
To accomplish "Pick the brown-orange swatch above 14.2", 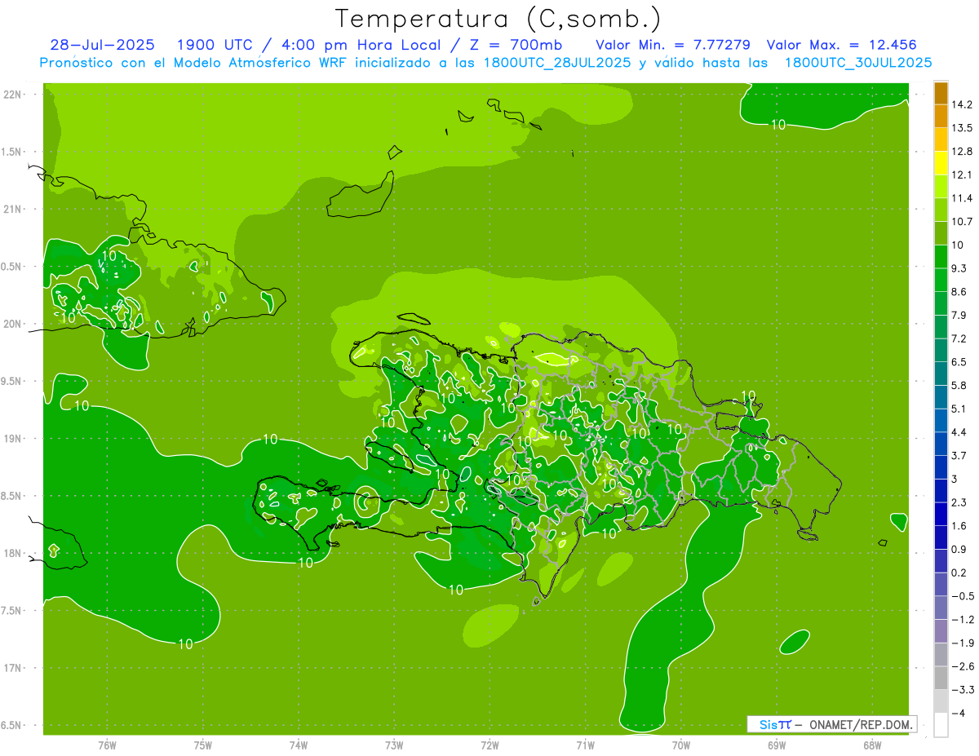I will [941, 93].
